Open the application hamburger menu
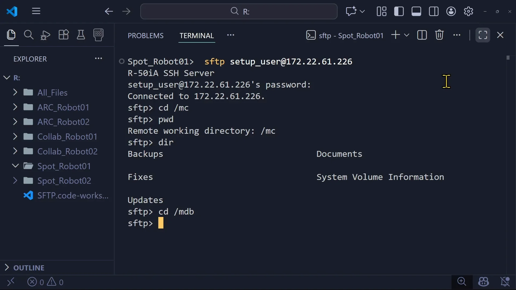 tap(36, 11)
